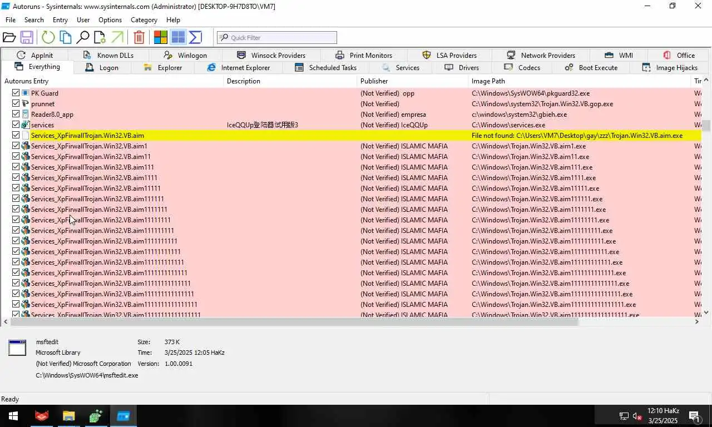This screenshot has height=427, width=712.
Task: Uncheck the services entry checkbox
Action: point(16,125)
